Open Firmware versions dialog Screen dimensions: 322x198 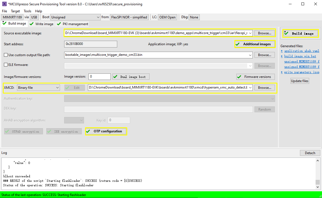click(255, 77)
